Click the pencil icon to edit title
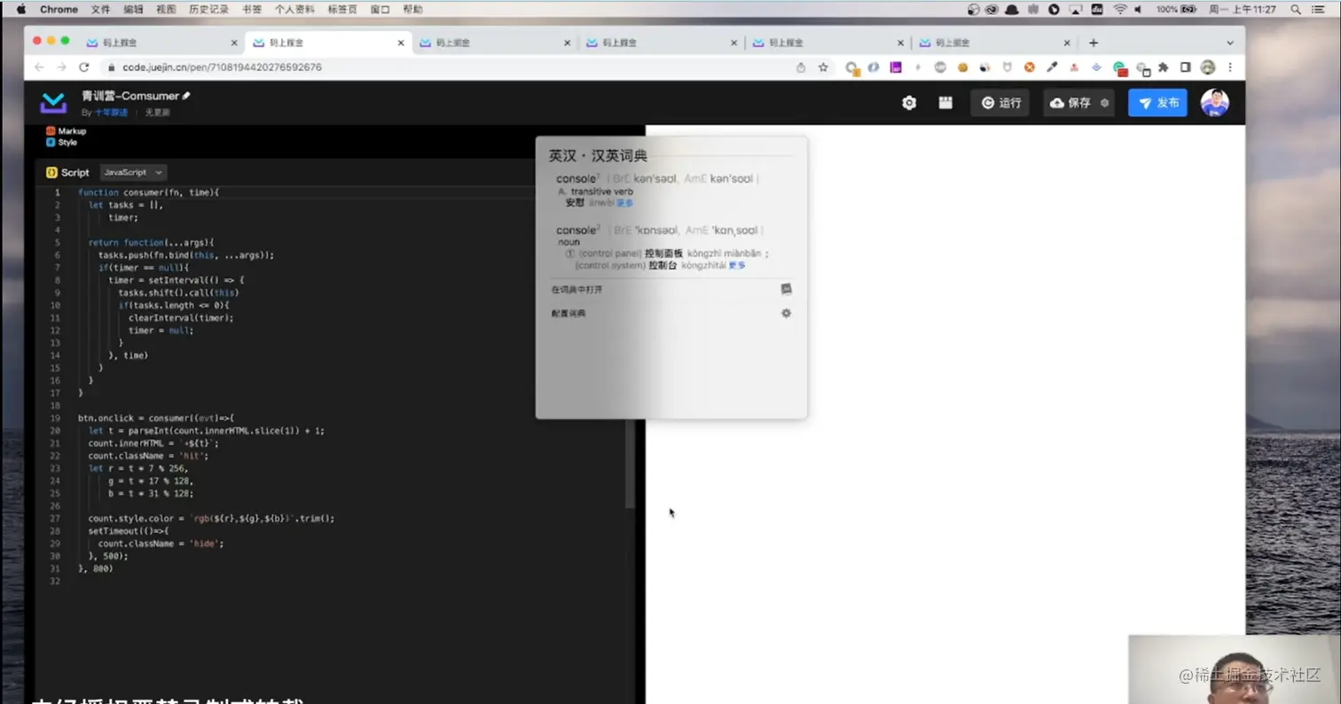1341x704 pixels. pyautogui.click(x=186, y=96)
